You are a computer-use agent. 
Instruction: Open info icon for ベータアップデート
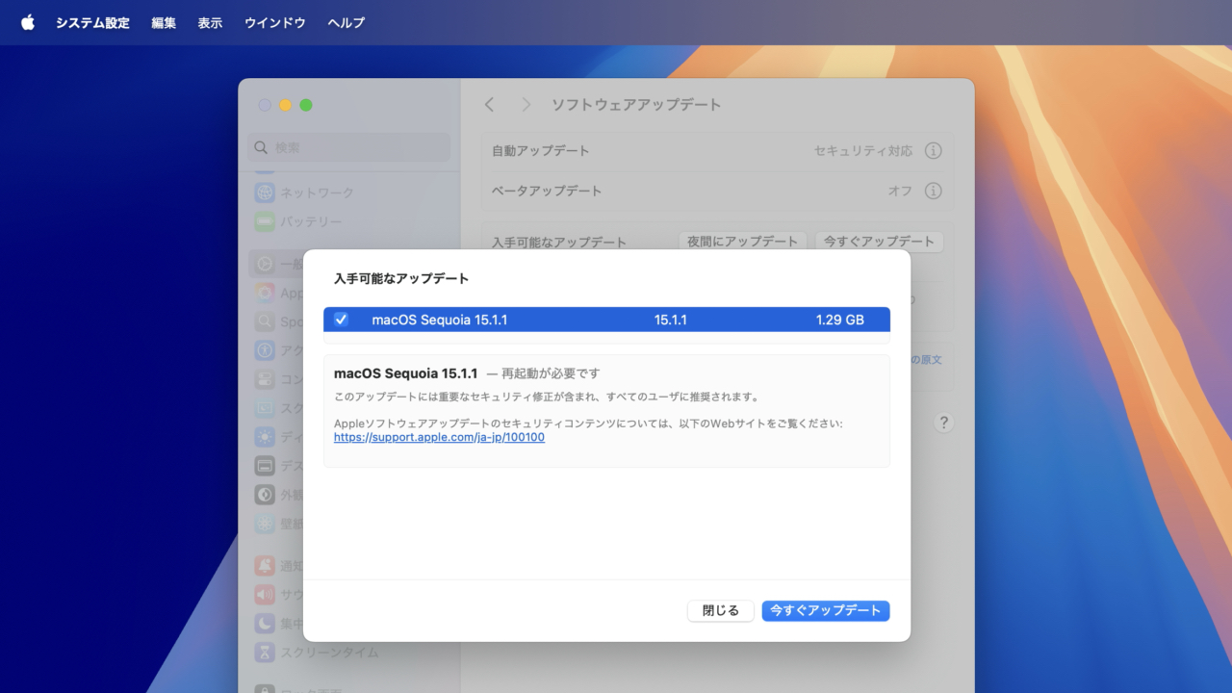pyautogui.click(x=933, y=191)
